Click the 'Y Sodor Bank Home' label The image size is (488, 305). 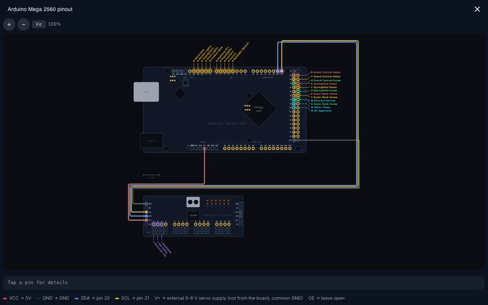pos(324,97)
